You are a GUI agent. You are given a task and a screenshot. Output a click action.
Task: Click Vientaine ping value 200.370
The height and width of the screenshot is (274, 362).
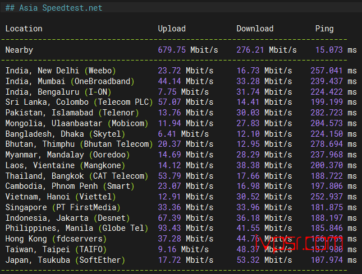pos(327,165)
